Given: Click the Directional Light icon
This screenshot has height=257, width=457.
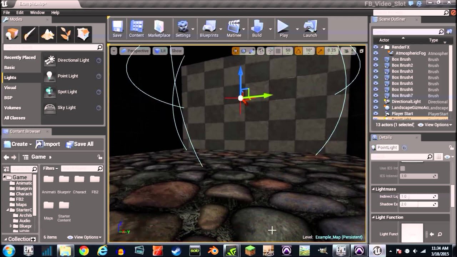Looking at the screenshot, I should click(x=50, y=60).
